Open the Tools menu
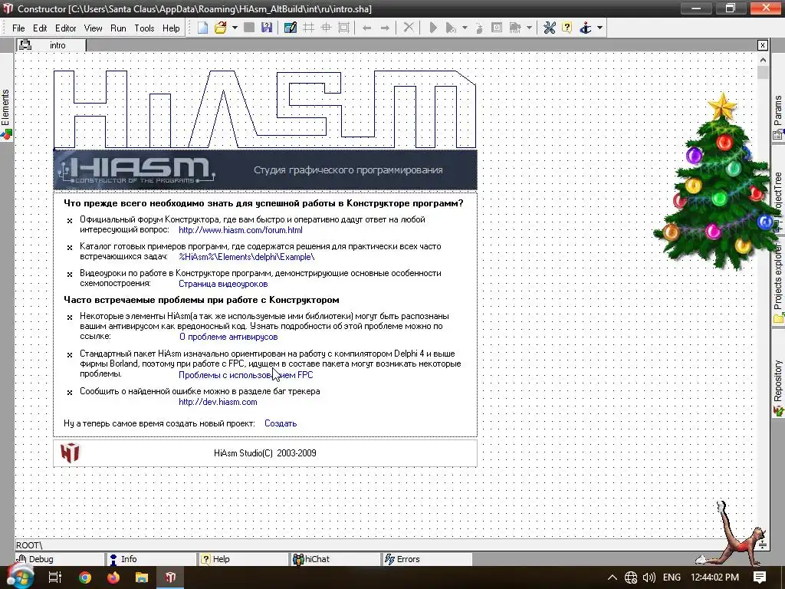785x589 pixels. click(144, 28)
